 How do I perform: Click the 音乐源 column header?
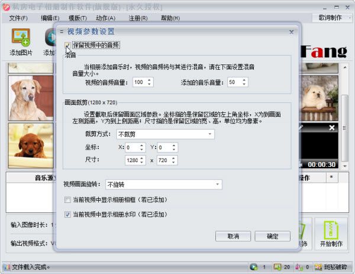tap(31, 178)
